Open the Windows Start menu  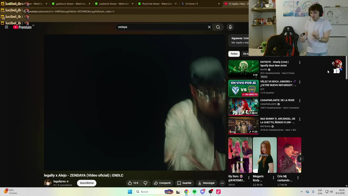tap(130, 192)
